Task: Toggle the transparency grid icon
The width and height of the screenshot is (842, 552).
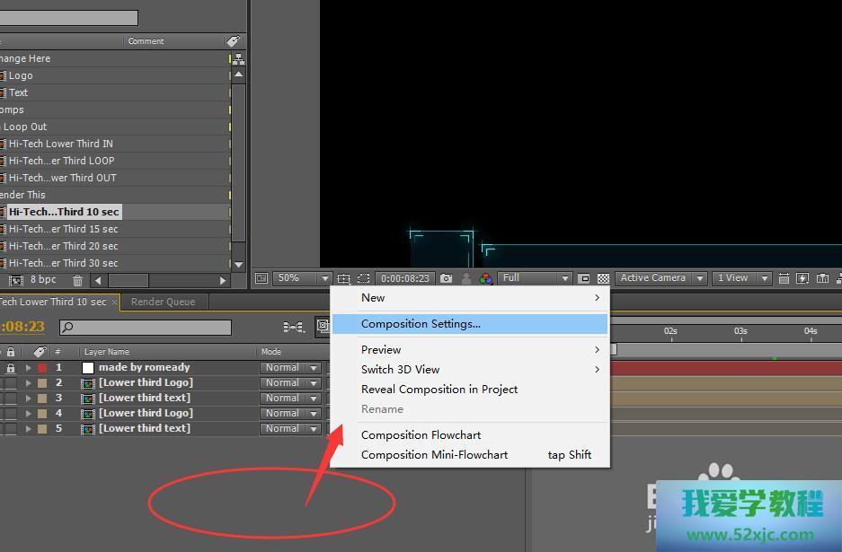Action: click(604, 279)
